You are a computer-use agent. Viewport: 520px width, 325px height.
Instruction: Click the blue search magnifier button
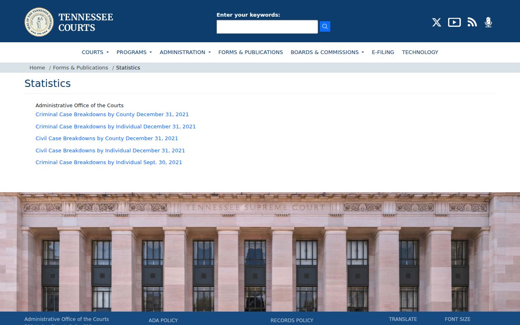coord(325,26)
